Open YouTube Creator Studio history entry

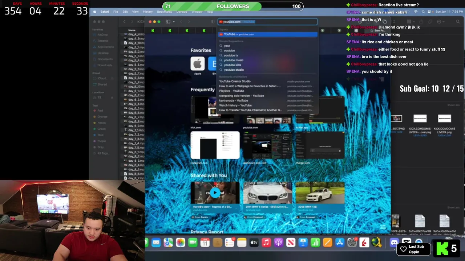(x=267, y=81)
